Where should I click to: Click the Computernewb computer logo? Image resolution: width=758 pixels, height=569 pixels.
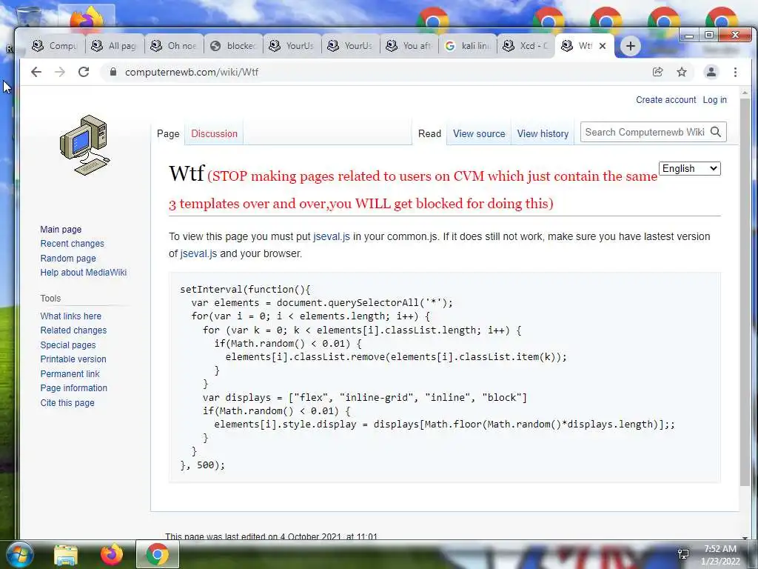point(85,145)
